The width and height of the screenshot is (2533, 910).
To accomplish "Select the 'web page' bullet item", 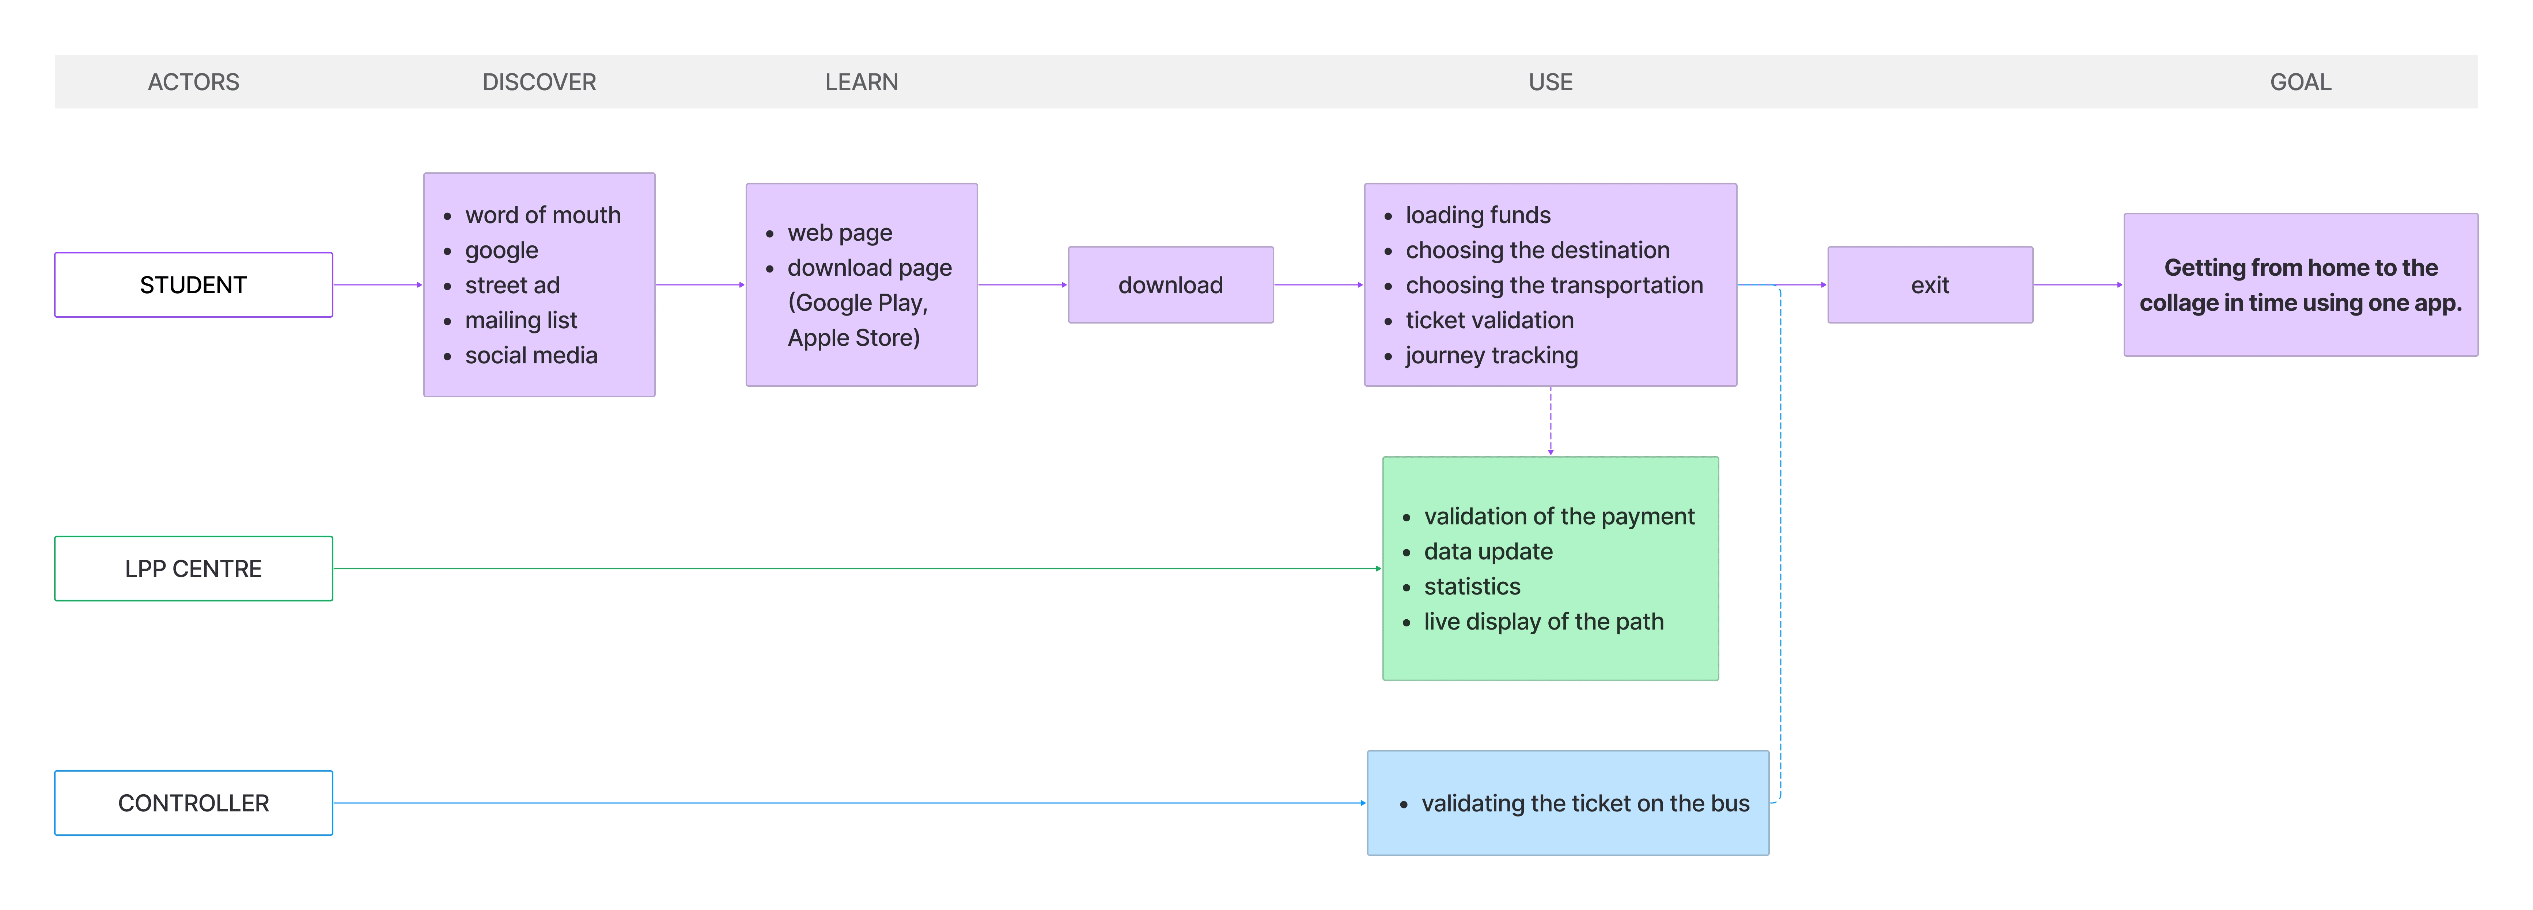I will (840, 233).
